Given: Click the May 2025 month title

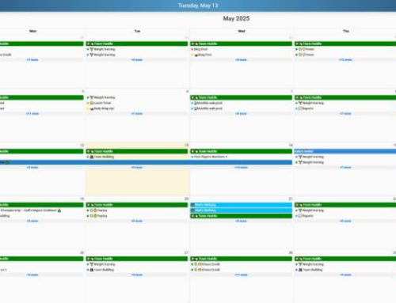Looking at the screenshot, I should [236, 18].
